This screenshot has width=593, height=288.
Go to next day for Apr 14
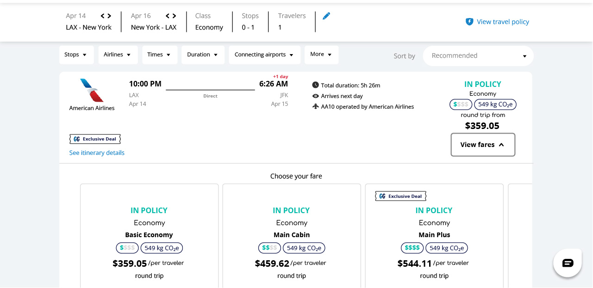pos(109,16)
